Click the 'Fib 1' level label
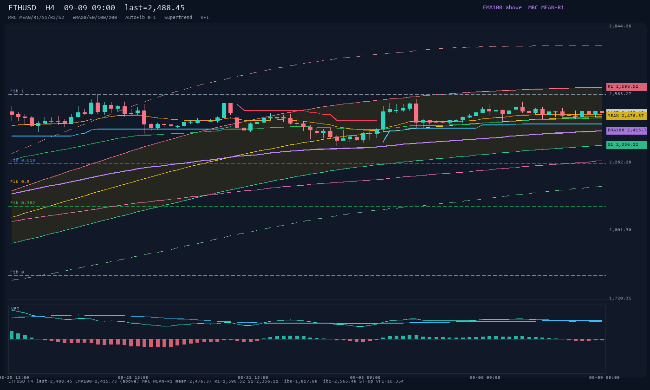This screenshot has width=650, height=390. tap(17, 91)
